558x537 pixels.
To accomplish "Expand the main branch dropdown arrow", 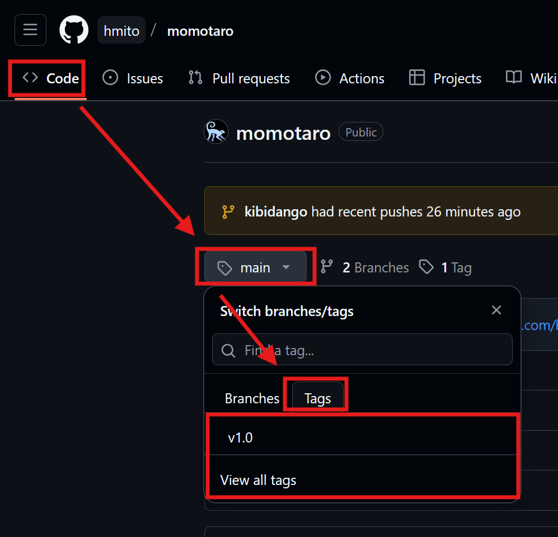I will 286,267.
